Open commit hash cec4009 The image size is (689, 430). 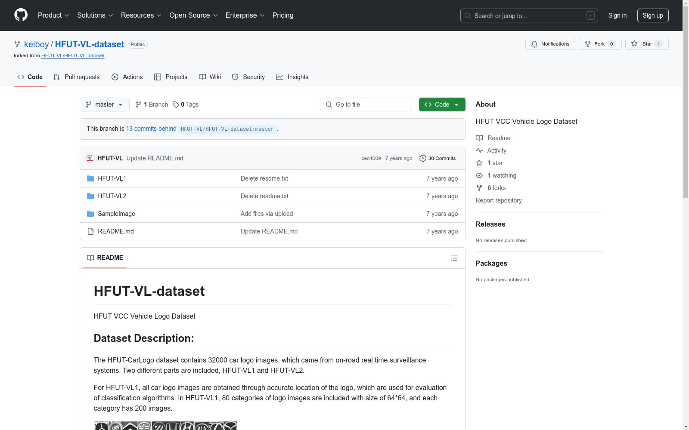(x=371, y=158)
